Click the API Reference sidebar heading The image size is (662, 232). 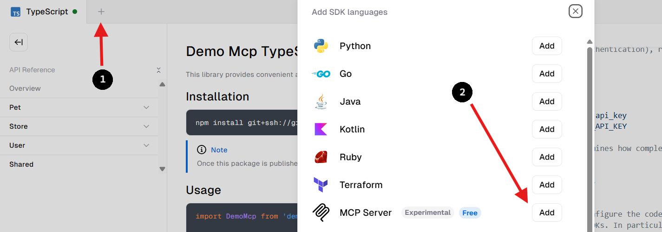(x=32, y=70)
